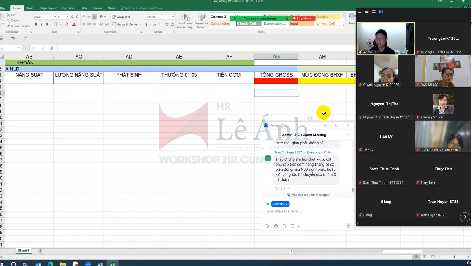Viewport: 472px width, 266px height.
Task: Click the Format Painter tool
Action: click(x=19, y=26)
